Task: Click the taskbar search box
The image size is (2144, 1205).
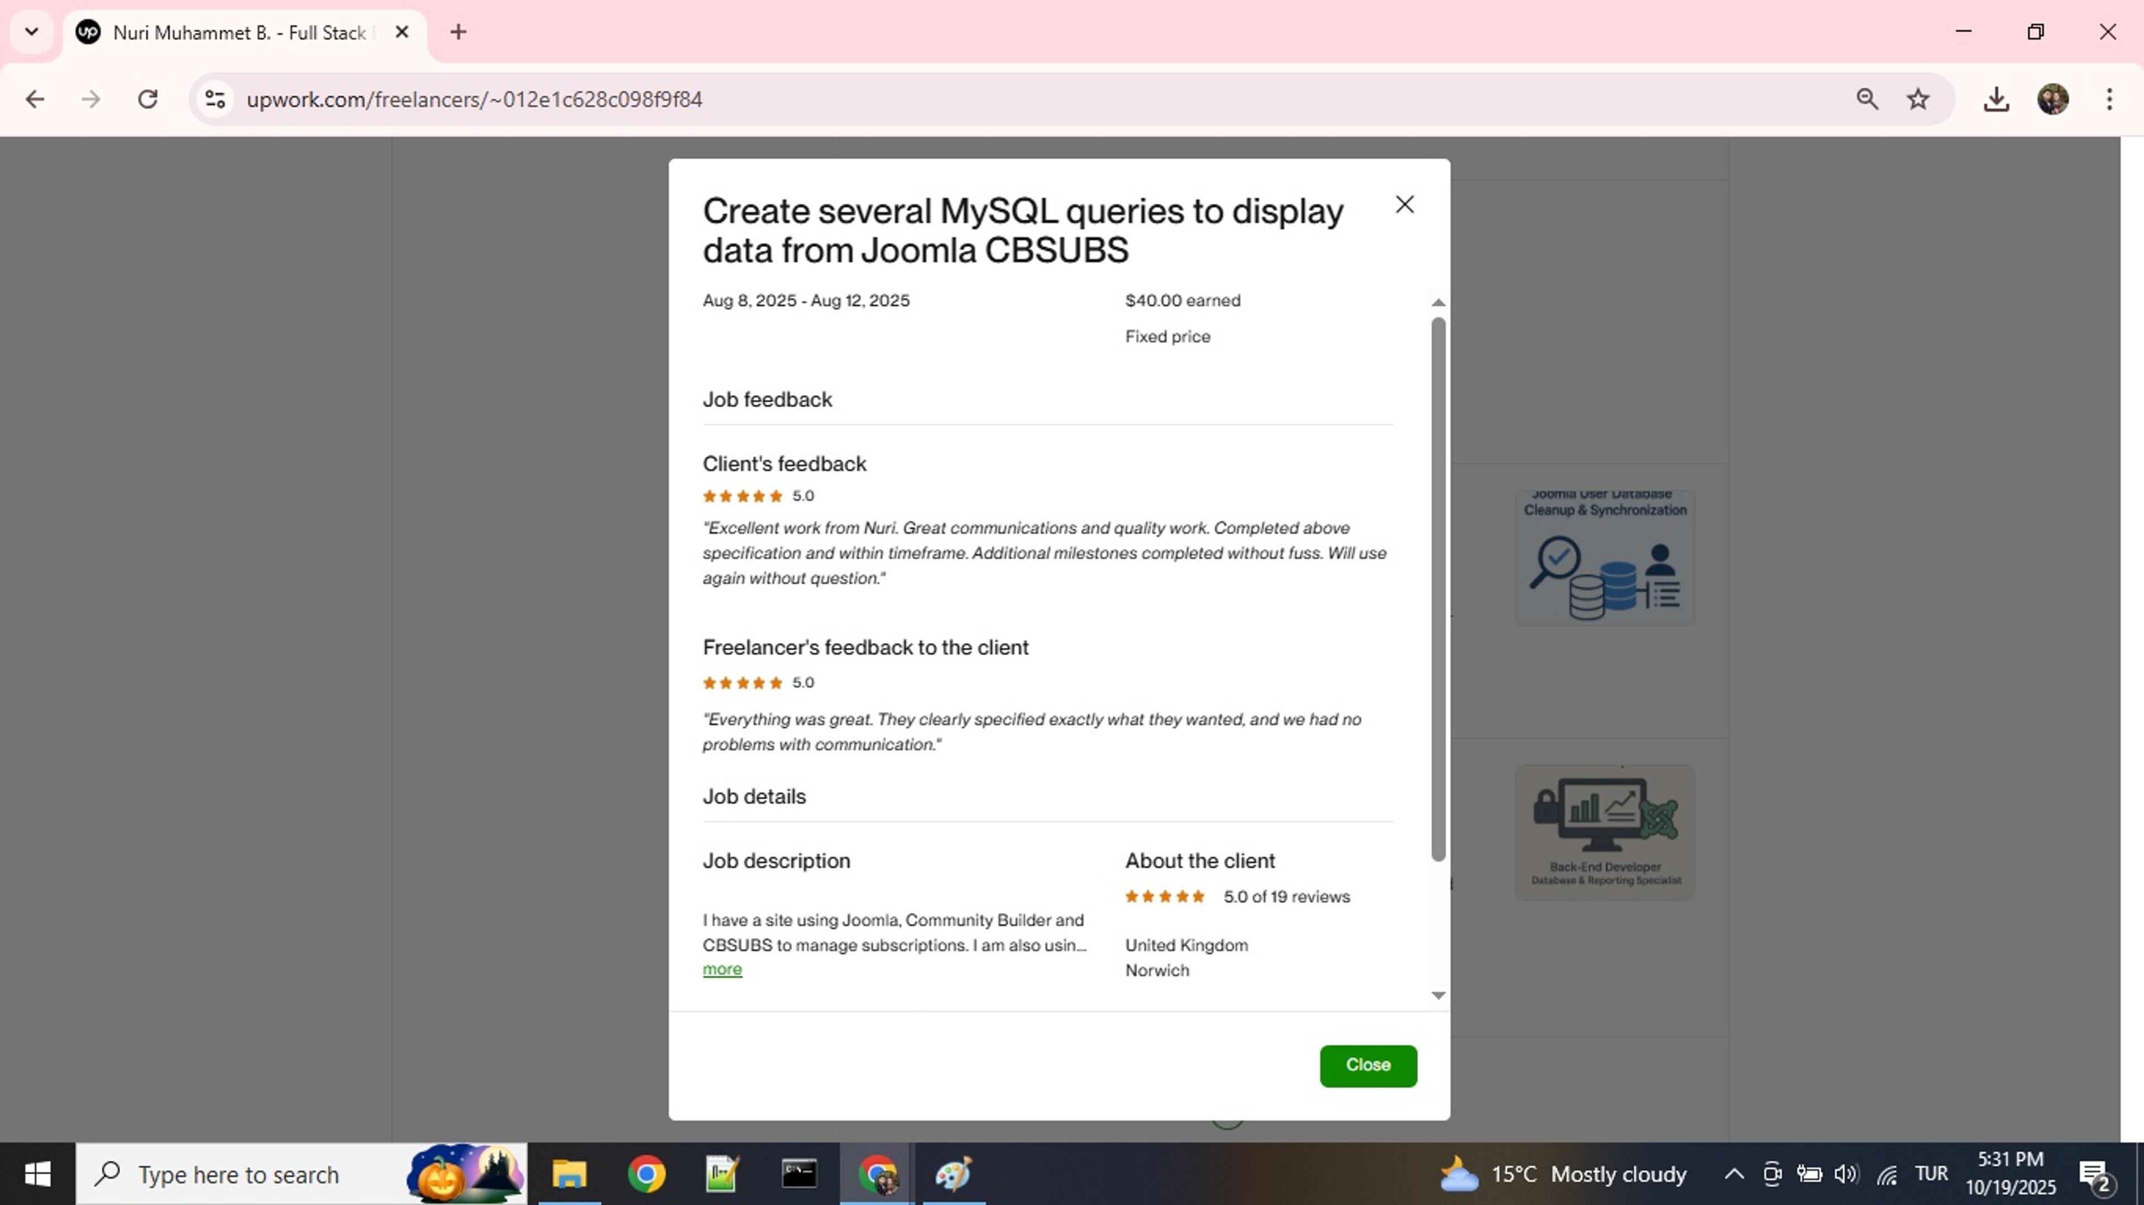Action: coord(301,1174)
